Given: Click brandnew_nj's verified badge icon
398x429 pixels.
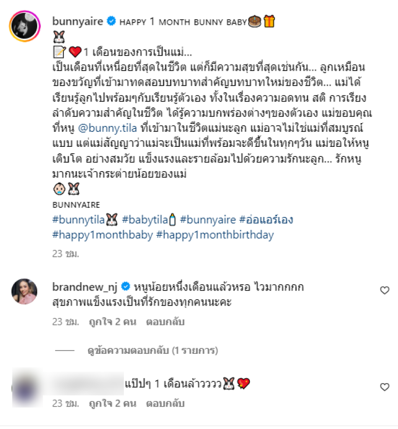Looking at the screenshot, I should pos(125,287).
